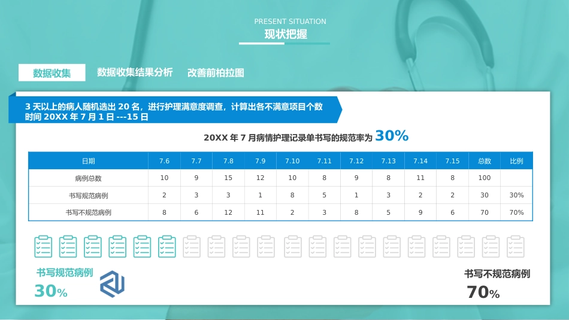Image resolution: width=569 pixels, height=320 pixels.
Task: Click the 书写规范病例 value 8 under 7.10
Action: (x=292, y=196)
